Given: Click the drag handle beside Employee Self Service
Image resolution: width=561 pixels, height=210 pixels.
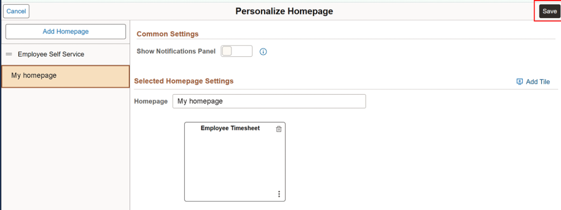Looking at the screenshot, I should [x=9, y=55].
